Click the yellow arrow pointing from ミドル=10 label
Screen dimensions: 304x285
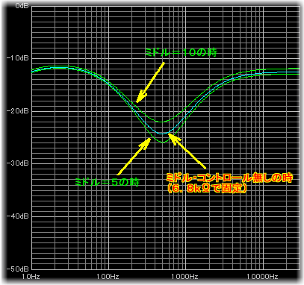pos(150,83)
